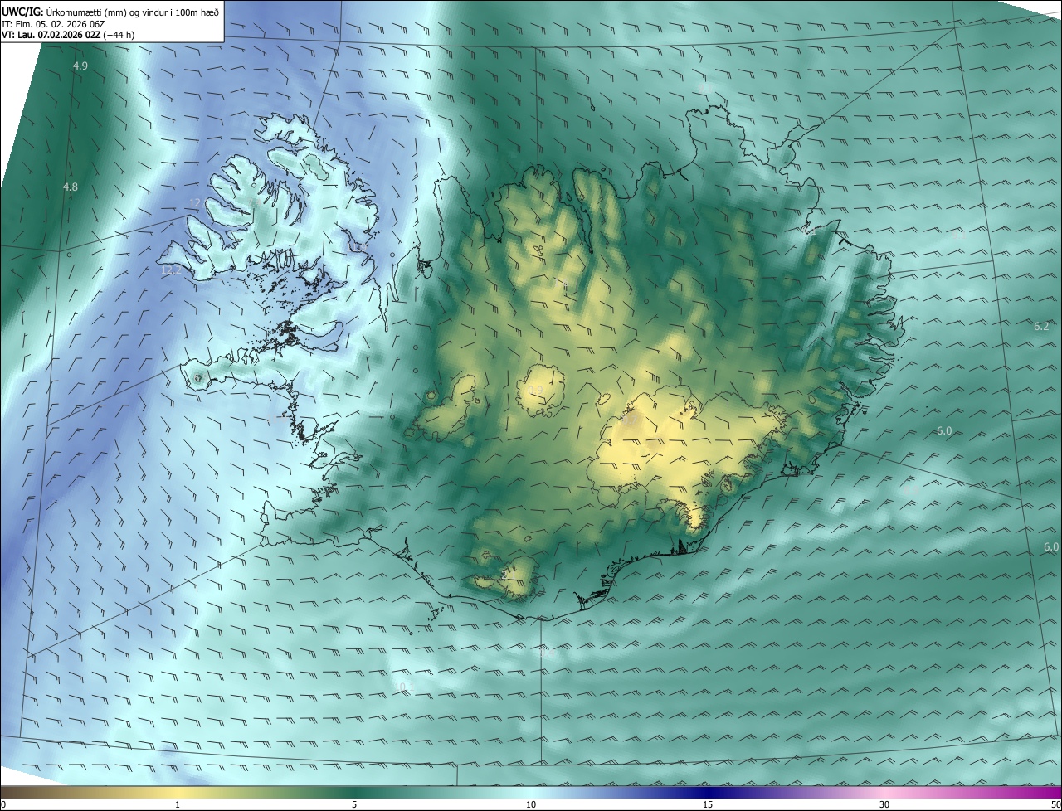The height and width of the screenshot is (811, 1062).
Task: Click the colorbar tick label 15
Action: [x=708, y=804]
